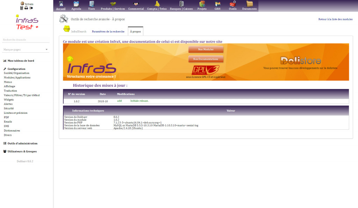This screenshot has width=358, height=208.
Task: Open the Accueil home icon
Action: pos(61,3)
